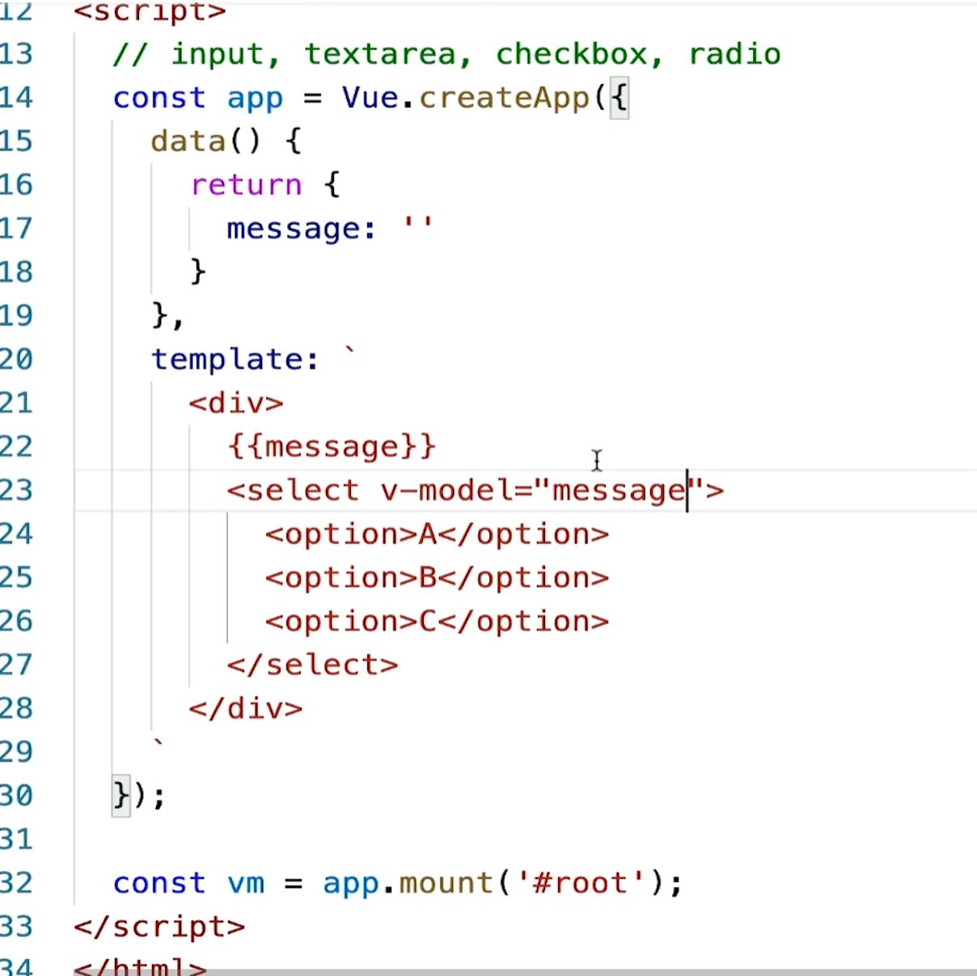
Task: Click '#root' string on line 32
Action: (x=580, y=883)
